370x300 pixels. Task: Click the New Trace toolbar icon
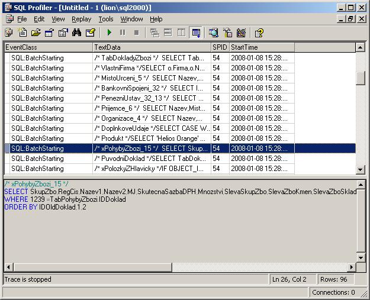point(9,33)
